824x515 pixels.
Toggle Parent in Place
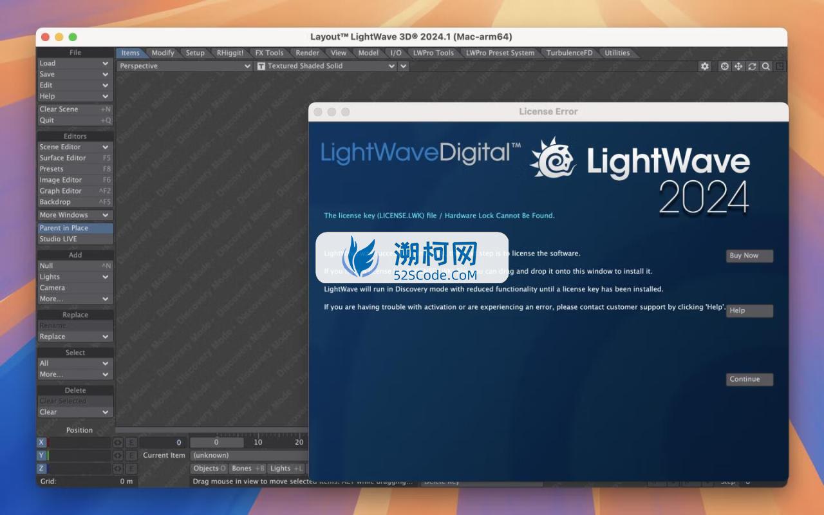(x=75, y=228)
